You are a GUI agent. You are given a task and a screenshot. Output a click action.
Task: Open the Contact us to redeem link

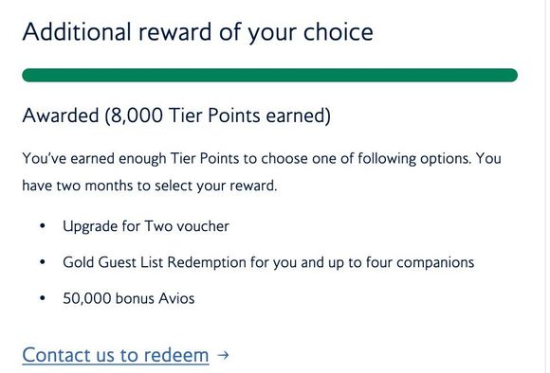[x=116, y=355]
